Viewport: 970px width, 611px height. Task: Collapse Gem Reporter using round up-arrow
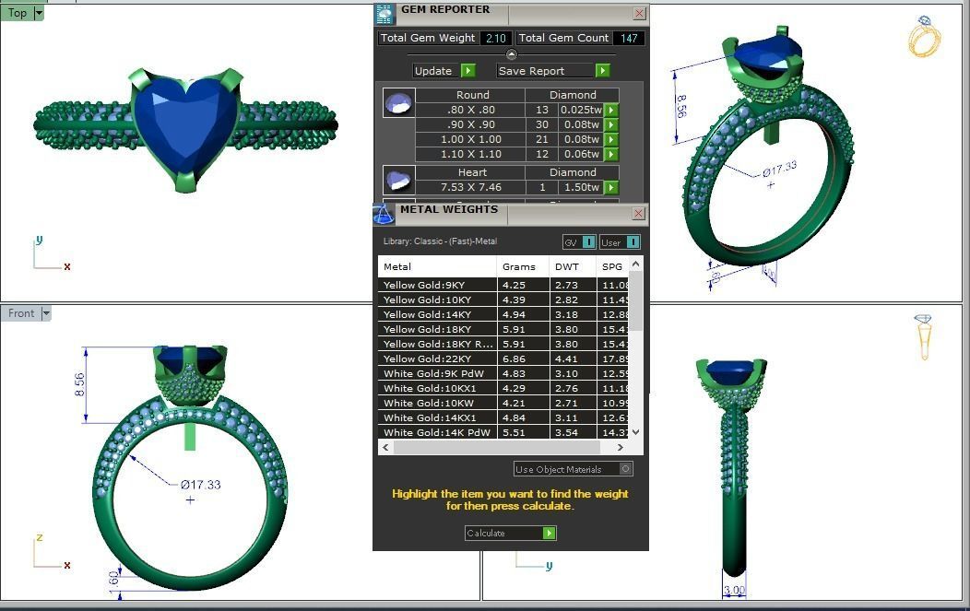(x=511, y=54)
